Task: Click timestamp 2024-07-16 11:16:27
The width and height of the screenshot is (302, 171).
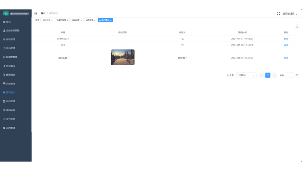Action: click(x=242, y=45)
